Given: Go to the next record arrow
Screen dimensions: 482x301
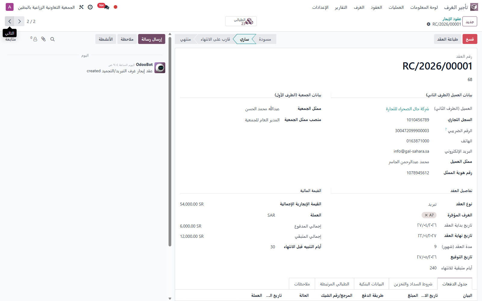Looking at the screenshot, I should coord(10,21).
